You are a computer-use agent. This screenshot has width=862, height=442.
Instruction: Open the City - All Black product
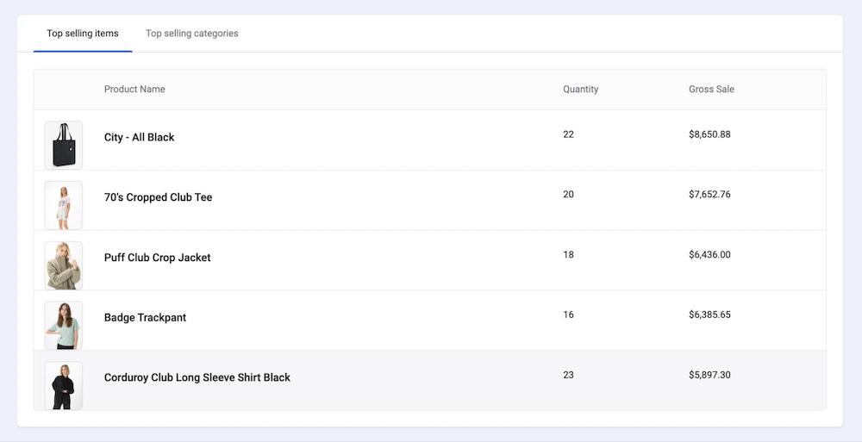tap(139, 137)
